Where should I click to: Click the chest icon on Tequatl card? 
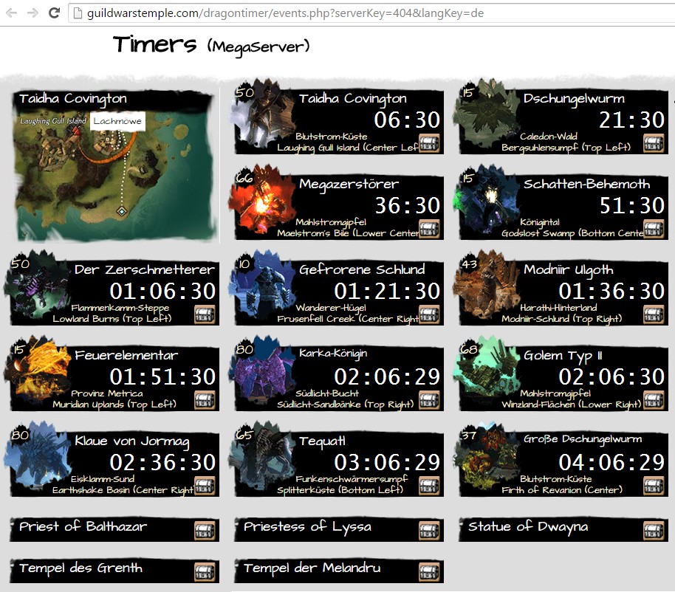[x=429, y=486]
